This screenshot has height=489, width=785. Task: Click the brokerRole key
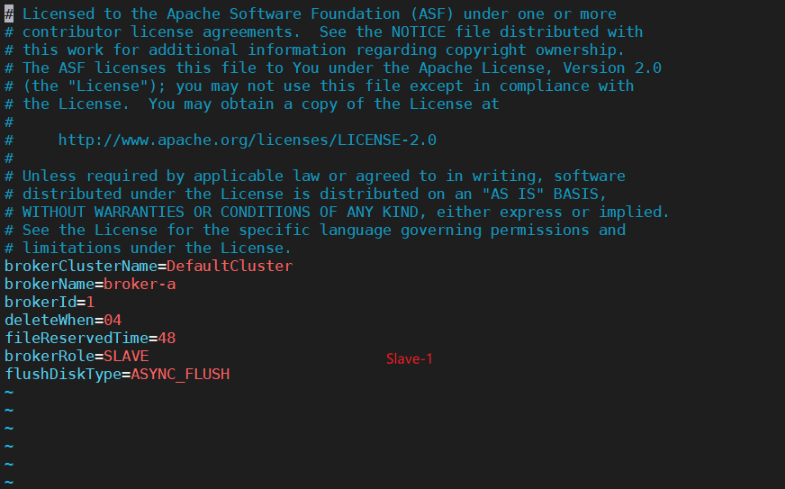click(x=50, y=357)
